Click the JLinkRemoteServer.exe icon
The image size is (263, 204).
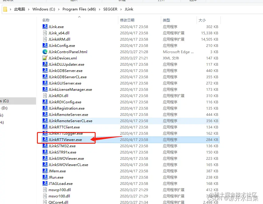coord(45,114)
